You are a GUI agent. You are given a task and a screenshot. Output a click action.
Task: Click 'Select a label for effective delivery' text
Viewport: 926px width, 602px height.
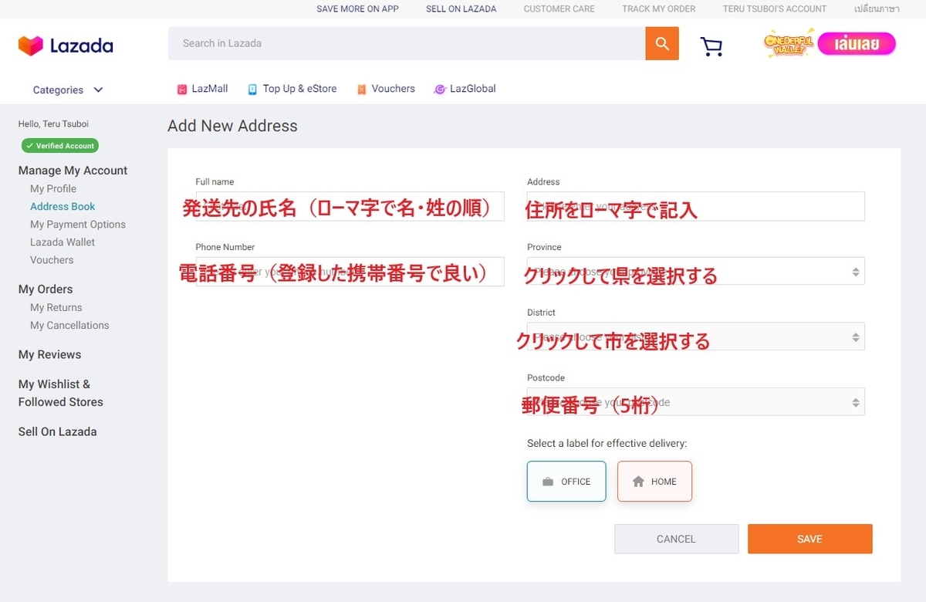(607, 443)
